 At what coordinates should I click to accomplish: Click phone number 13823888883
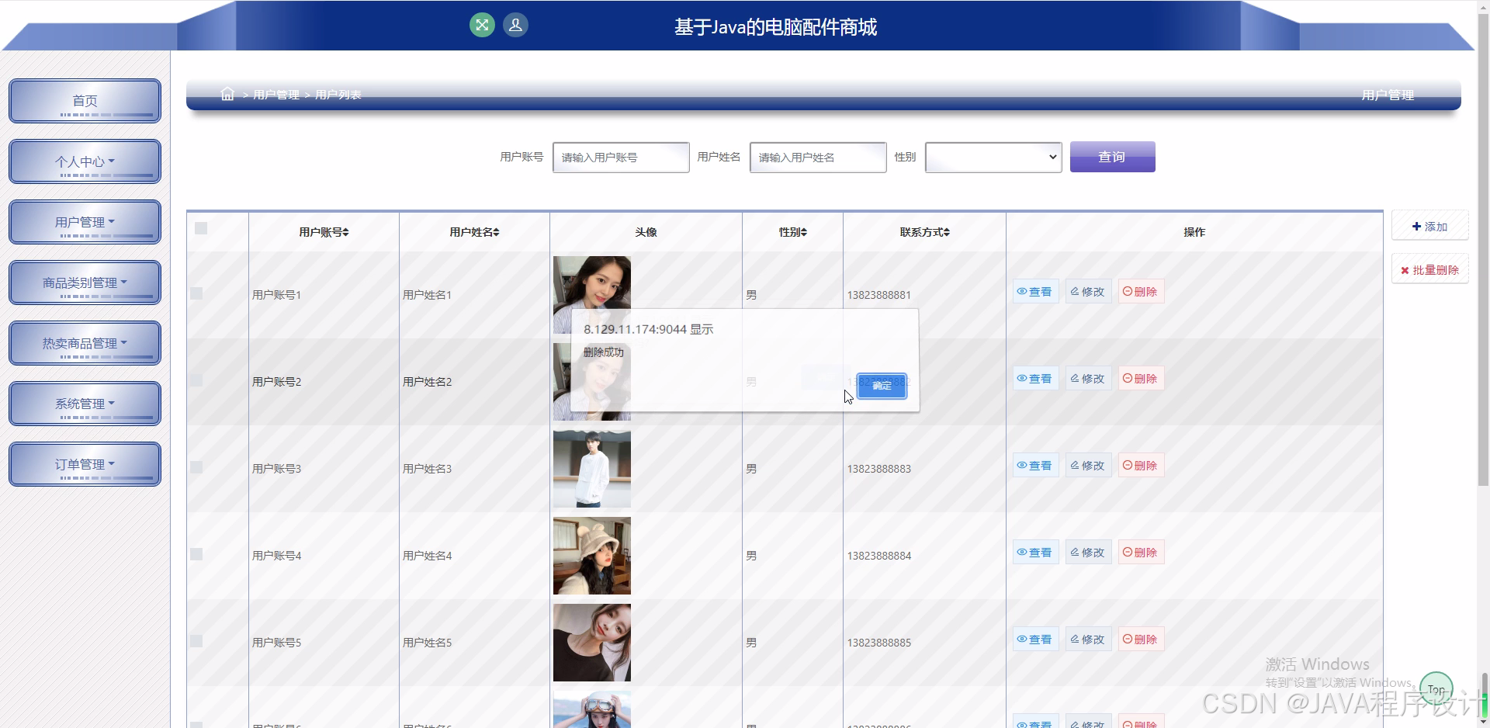pyautogui.click(x=878, y=469)
